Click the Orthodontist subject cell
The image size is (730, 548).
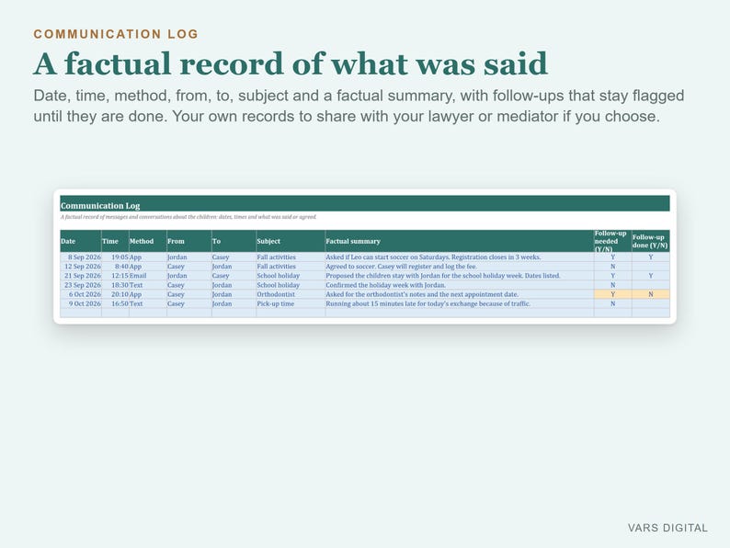pyautogui.click(x=291, y=294)
